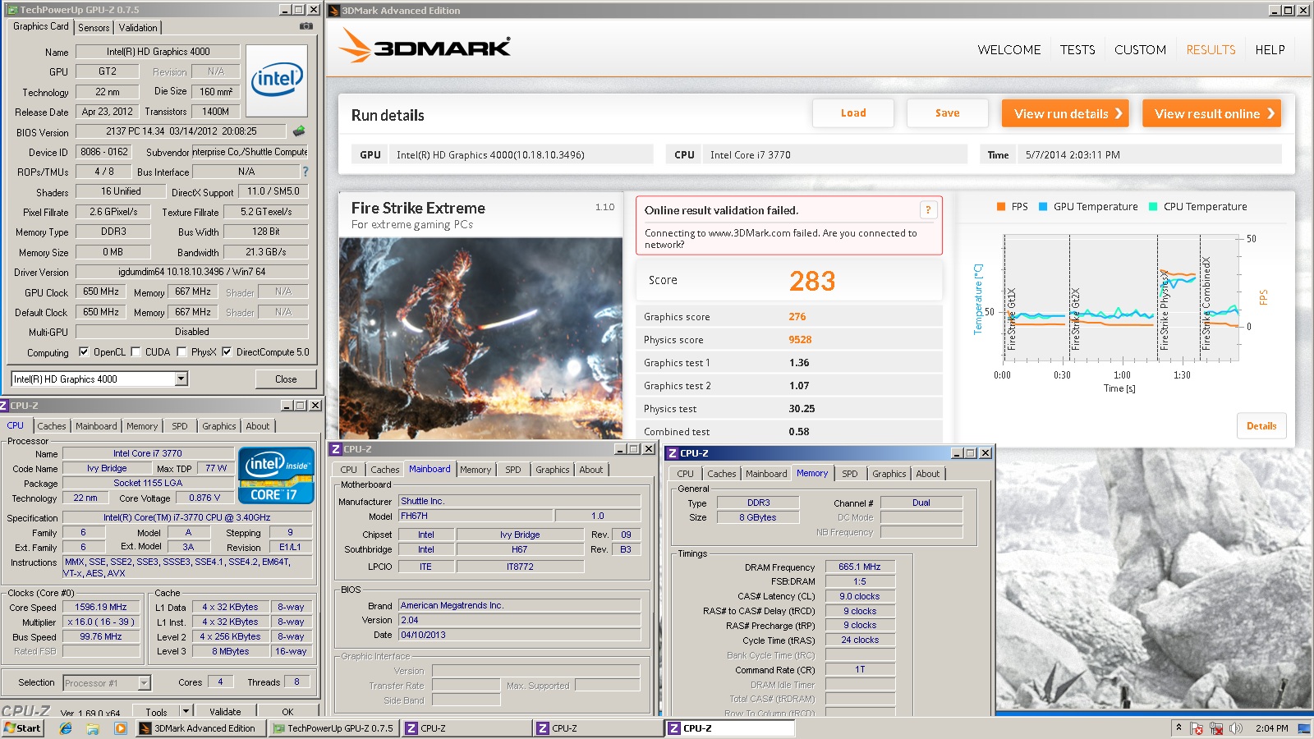Click the DRAM Frequency value 665.1 MHz
Image resolution: width=1314 pixels, height=739 pixels.
point(860,567)
